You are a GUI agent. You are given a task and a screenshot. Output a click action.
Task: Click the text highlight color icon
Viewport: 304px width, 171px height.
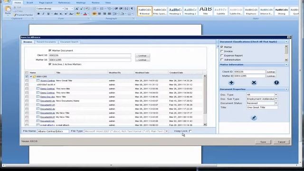tap(78, 14)
